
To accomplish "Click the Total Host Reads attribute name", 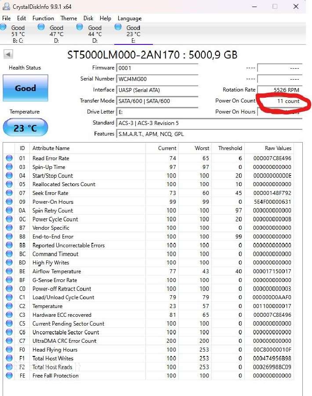I will coord(52,367).
